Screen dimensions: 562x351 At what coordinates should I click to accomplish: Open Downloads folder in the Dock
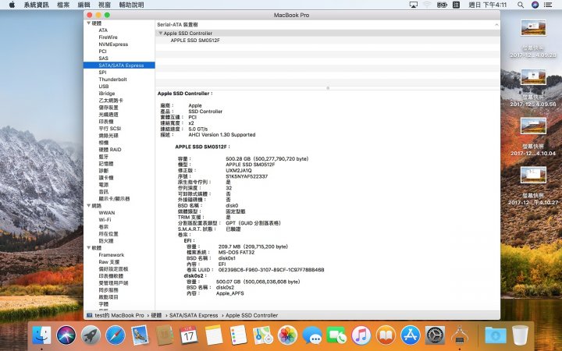pyautogui.click(x=496, y=335)
